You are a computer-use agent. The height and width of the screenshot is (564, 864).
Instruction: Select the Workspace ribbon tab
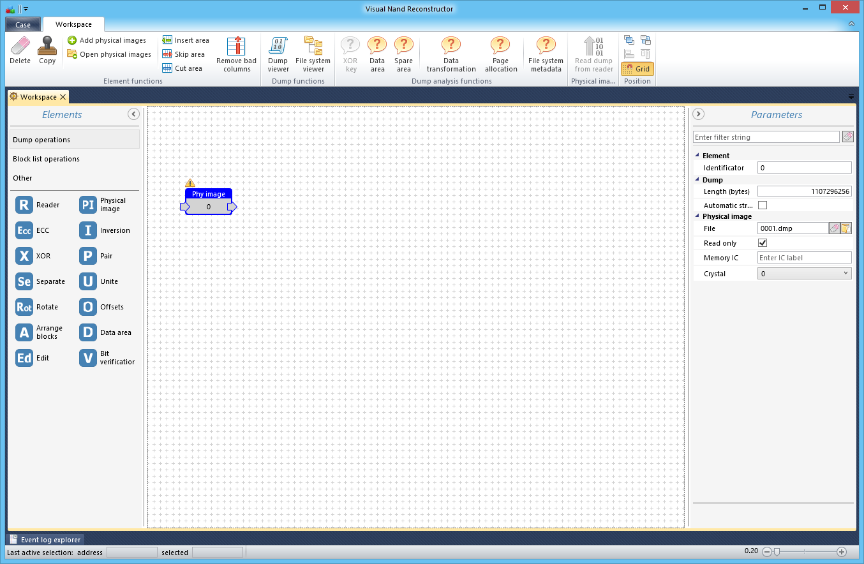point(73,24)
